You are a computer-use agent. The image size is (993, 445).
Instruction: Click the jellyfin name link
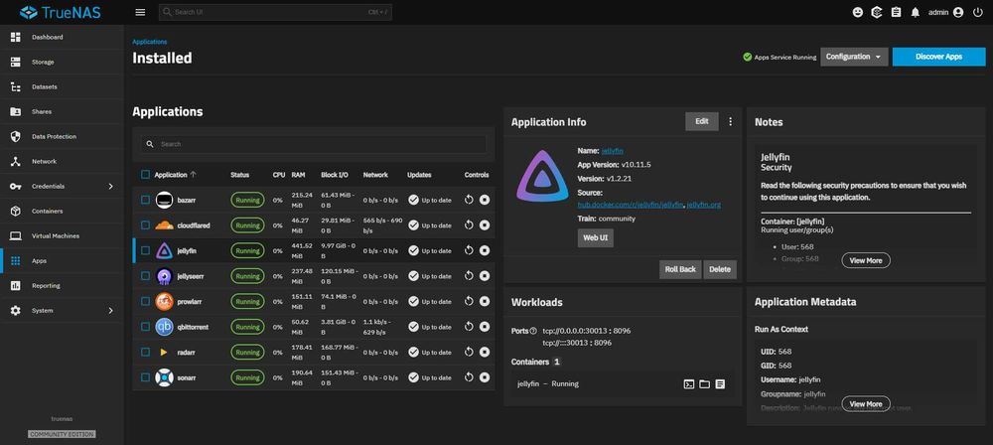[x=612, y=151]
